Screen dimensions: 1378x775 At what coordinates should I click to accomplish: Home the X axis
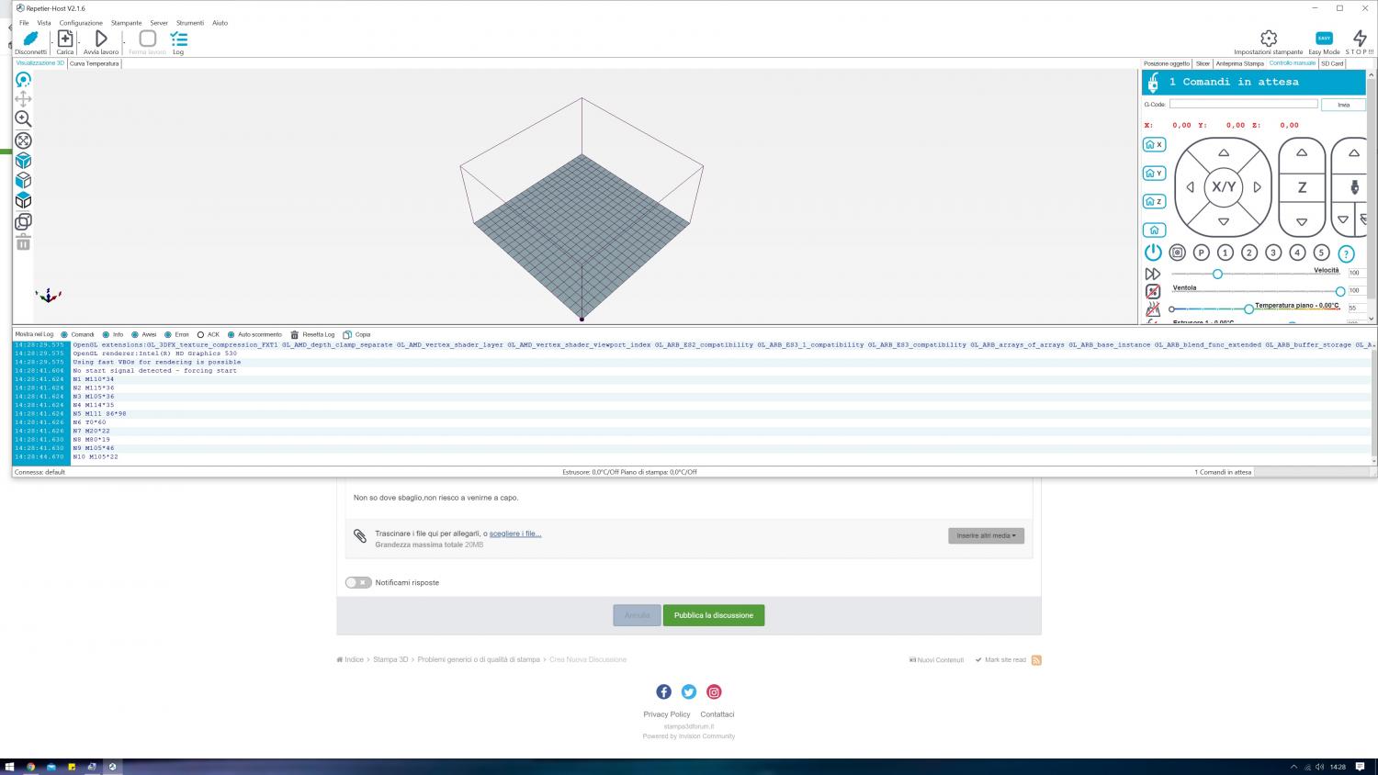click(x=1154, y=145)
